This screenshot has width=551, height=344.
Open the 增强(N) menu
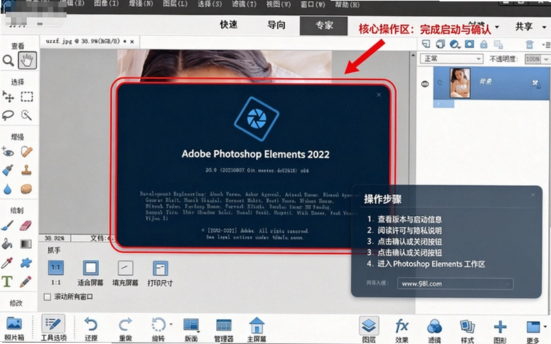(x=141, y=4)
